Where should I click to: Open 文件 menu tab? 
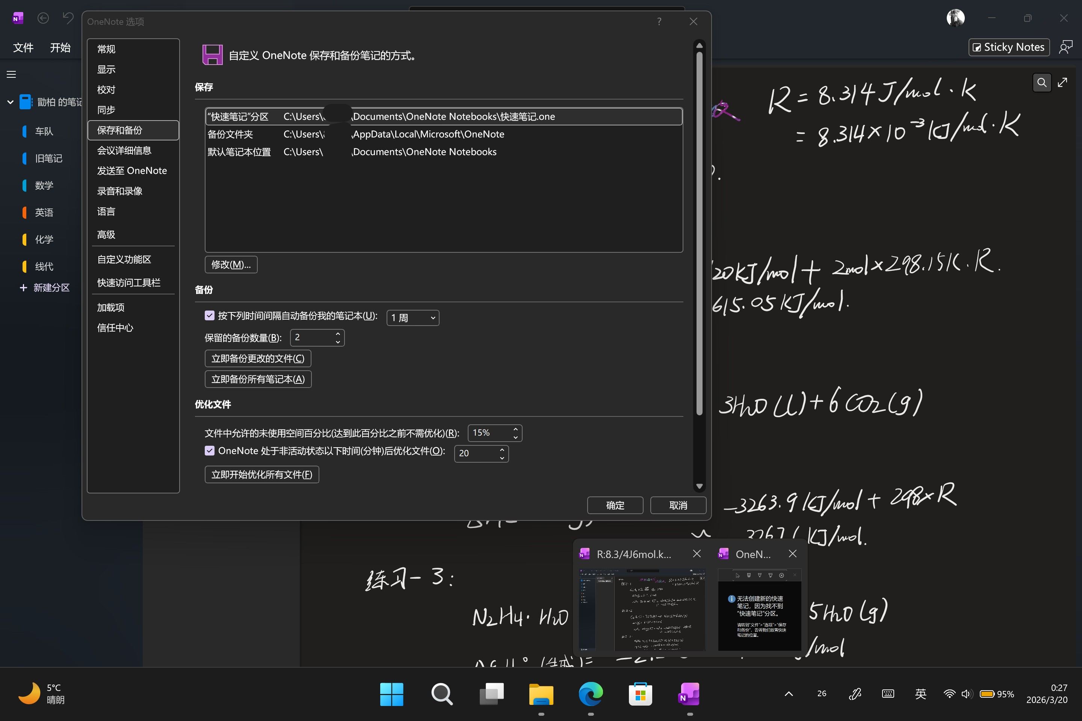[23, 47]
